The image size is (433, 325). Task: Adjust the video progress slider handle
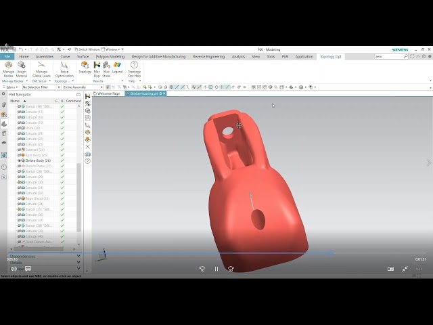(332, 253)
